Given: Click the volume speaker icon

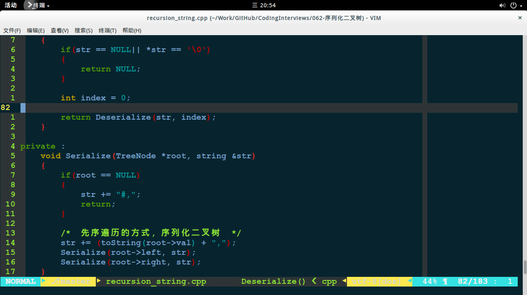Looking at the screenshot, I should click(502, 5).
